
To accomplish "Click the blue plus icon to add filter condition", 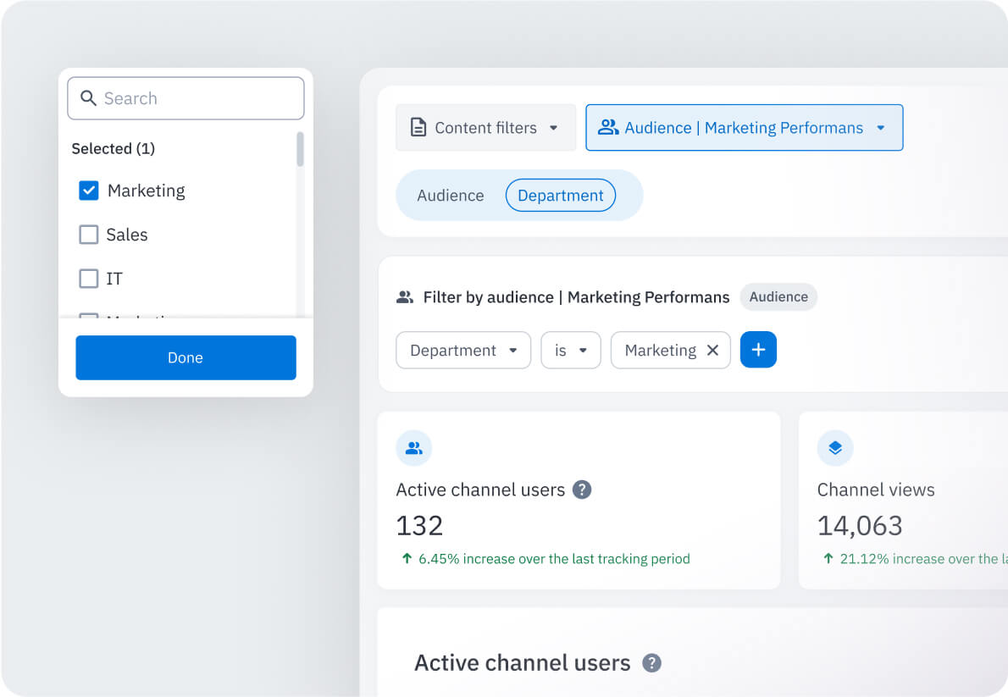I will tap(758, 349).
